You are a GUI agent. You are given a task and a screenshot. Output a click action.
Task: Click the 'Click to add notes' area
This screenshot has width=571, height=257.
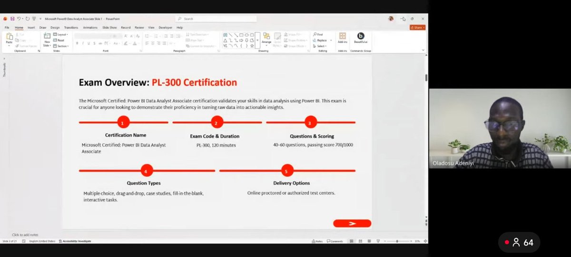(x=25, y=235)
